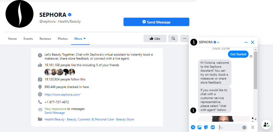Screen dimensions: 273x132
Task: Open the GIF picker in chat
Action: (x=213, y=127)
